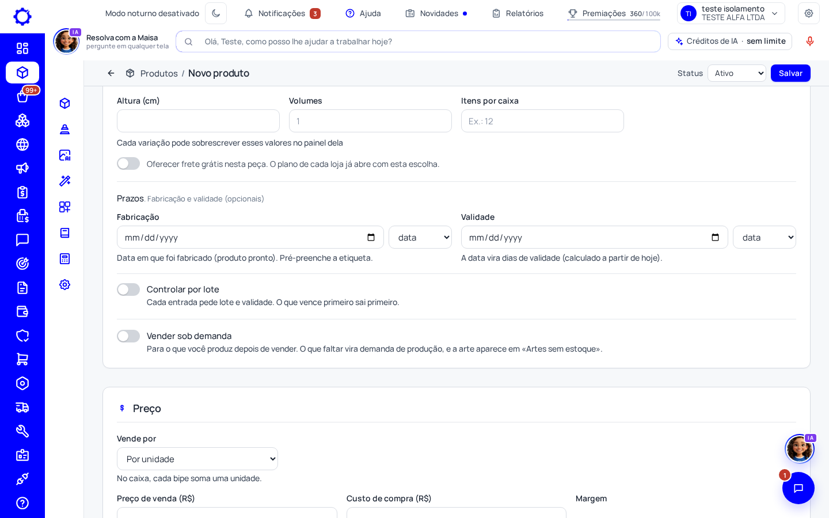Open the wrench tools icon in sidebar
829x518 pixels.
coord(22,431)
